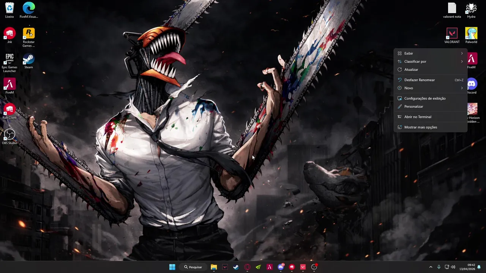
Task: Open the network status tray icon
Action: click(447, 267)
